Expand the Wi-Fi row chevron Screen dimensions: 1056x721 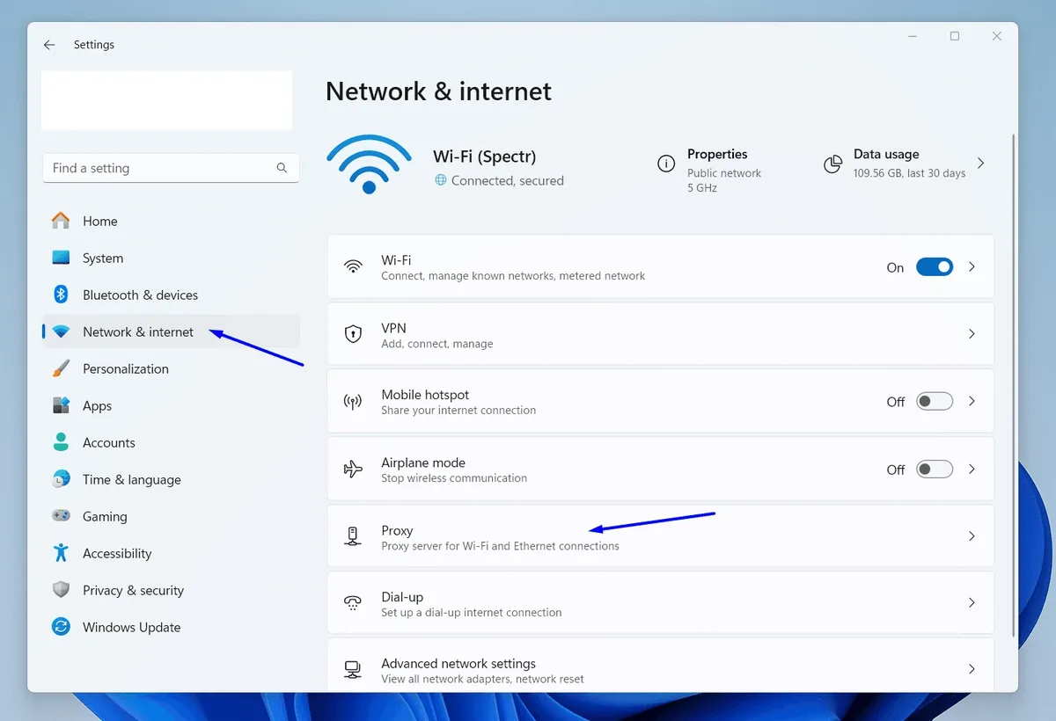pos(972,266)
